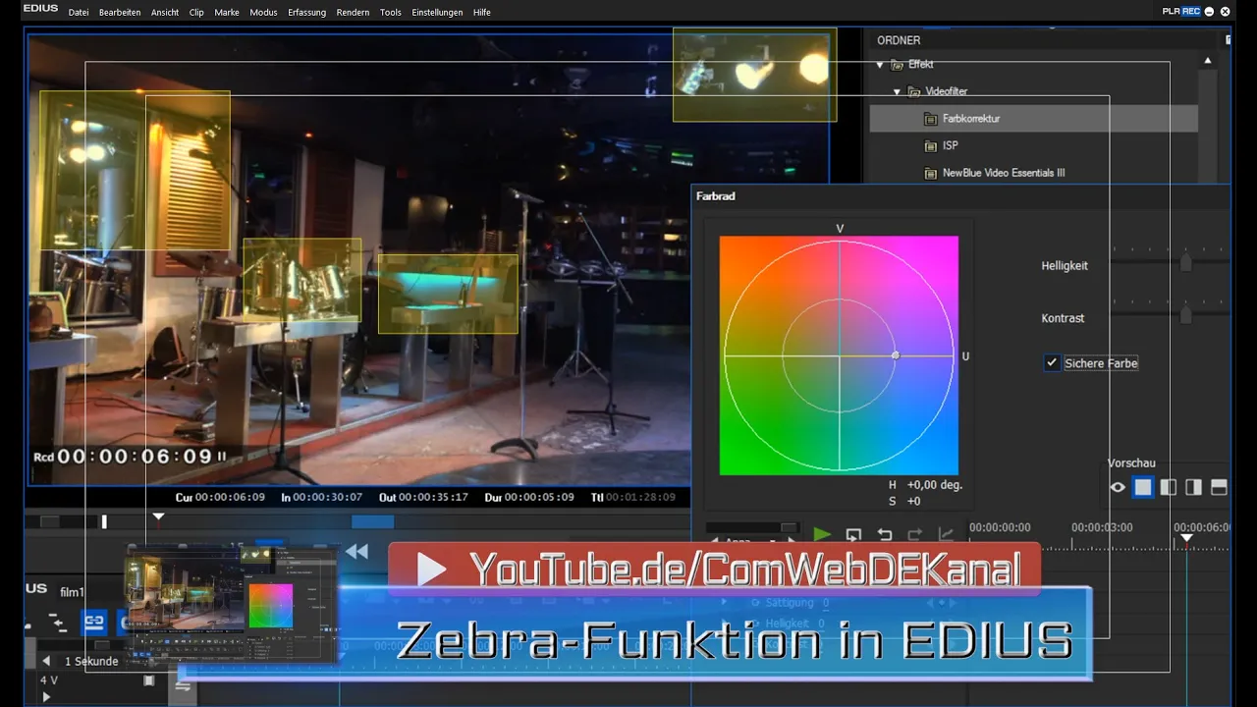Click the H hue value field
The image size is (1257, 707).
pyautogui.click(x=934, y=485)
